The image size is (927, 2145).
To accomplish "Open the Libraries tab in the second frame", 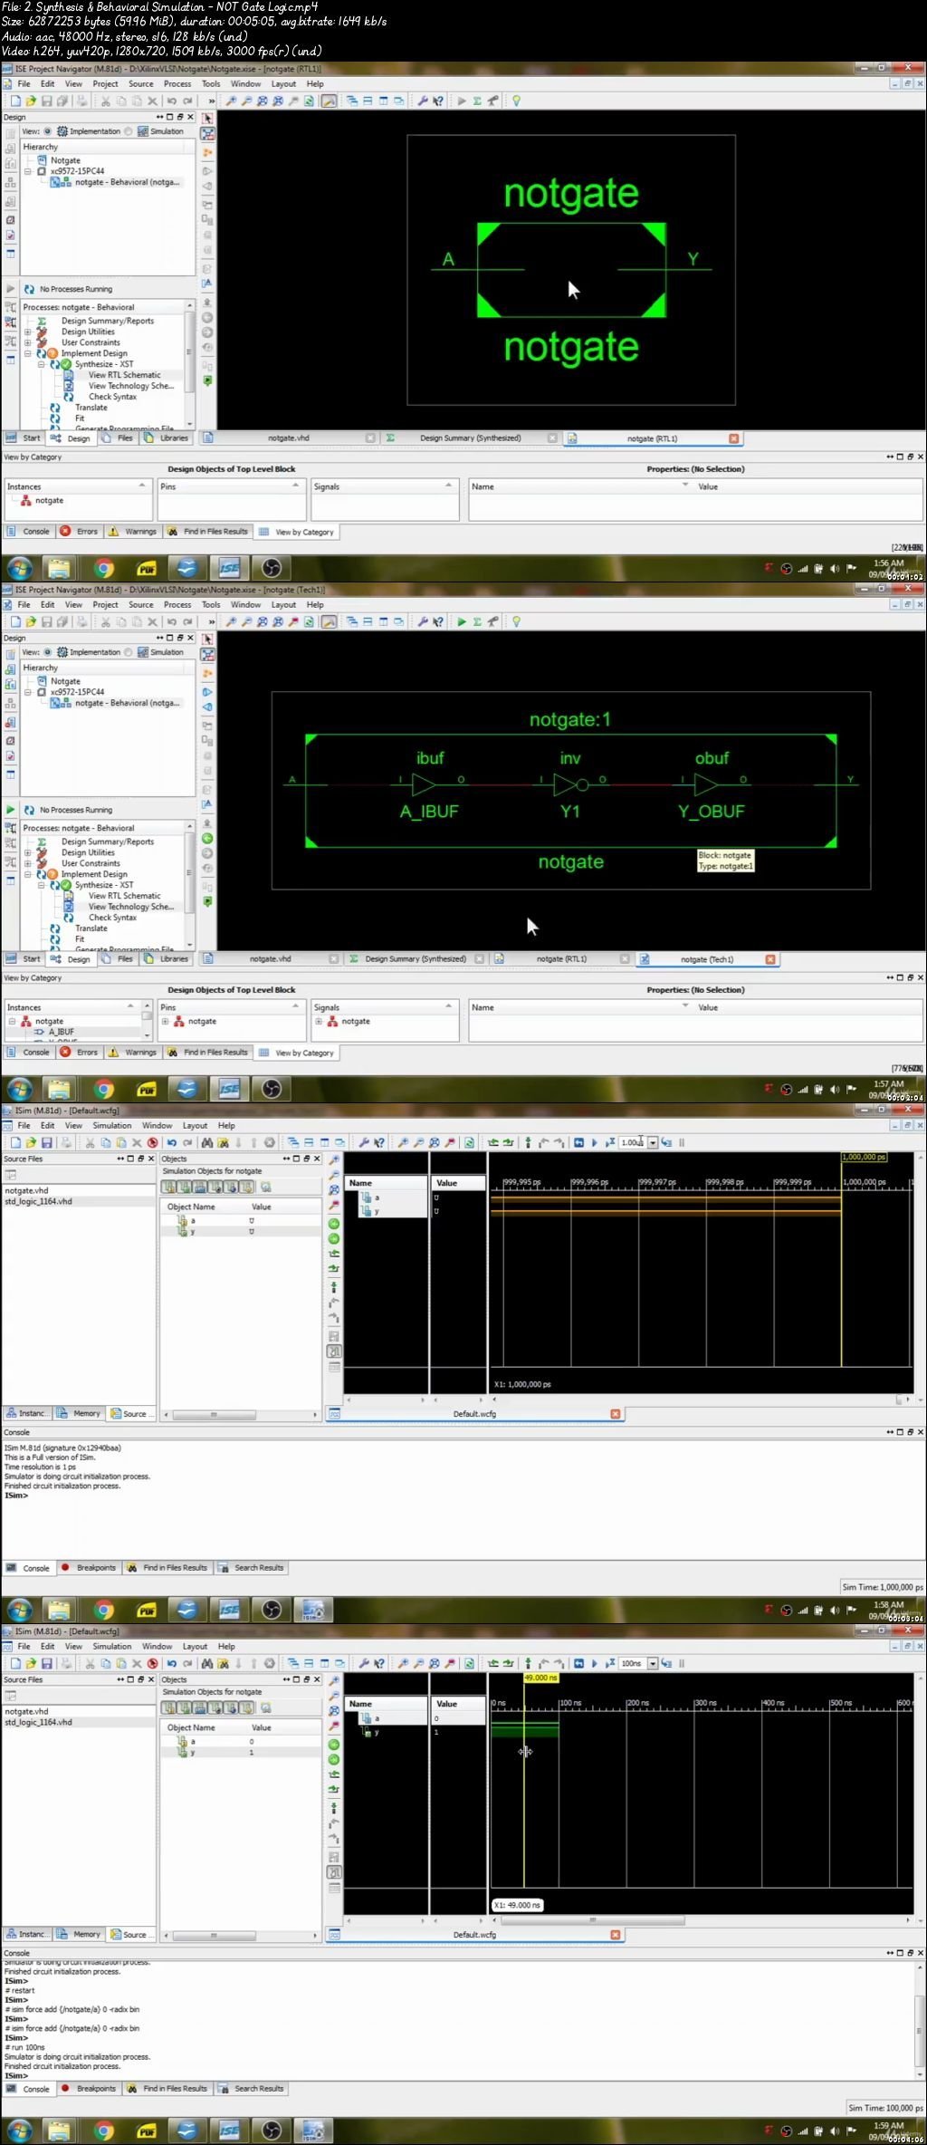I will pos(167,959).
